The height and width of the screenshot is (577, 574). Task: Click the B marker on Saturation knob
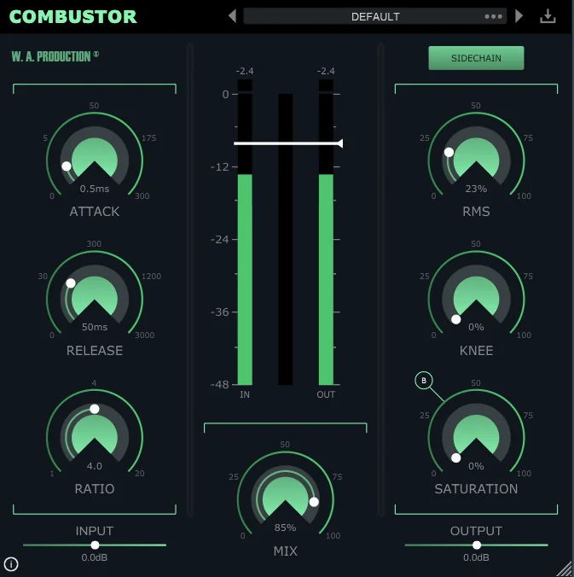click(x=424, y=381)
